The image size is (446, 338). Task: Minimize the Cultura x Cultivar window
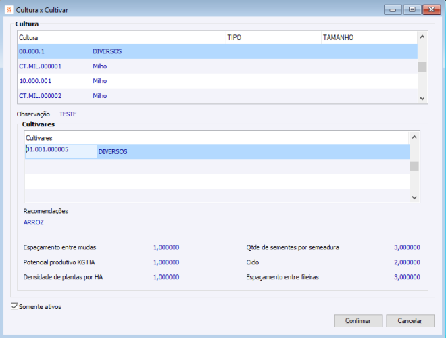pos(393,10)
